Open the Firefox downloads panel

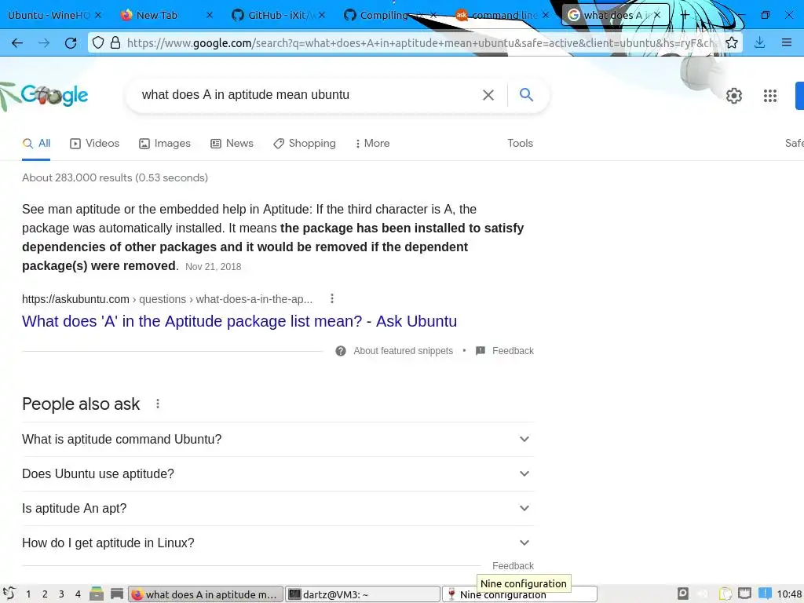(759, 42)
